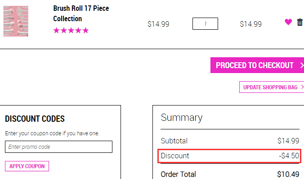Add item to wishlist with heart icon
The image size is (304, 179).
tap(288, 22)
